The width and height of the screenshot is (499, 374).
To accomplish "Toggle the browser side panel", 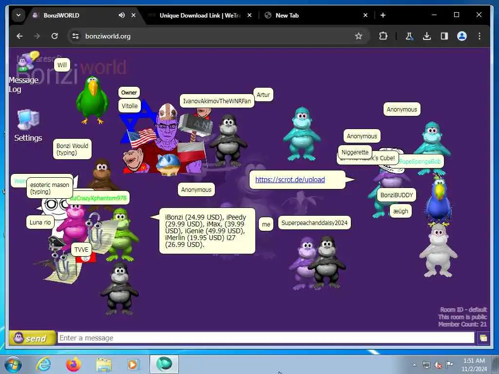I will coord(444,36).
